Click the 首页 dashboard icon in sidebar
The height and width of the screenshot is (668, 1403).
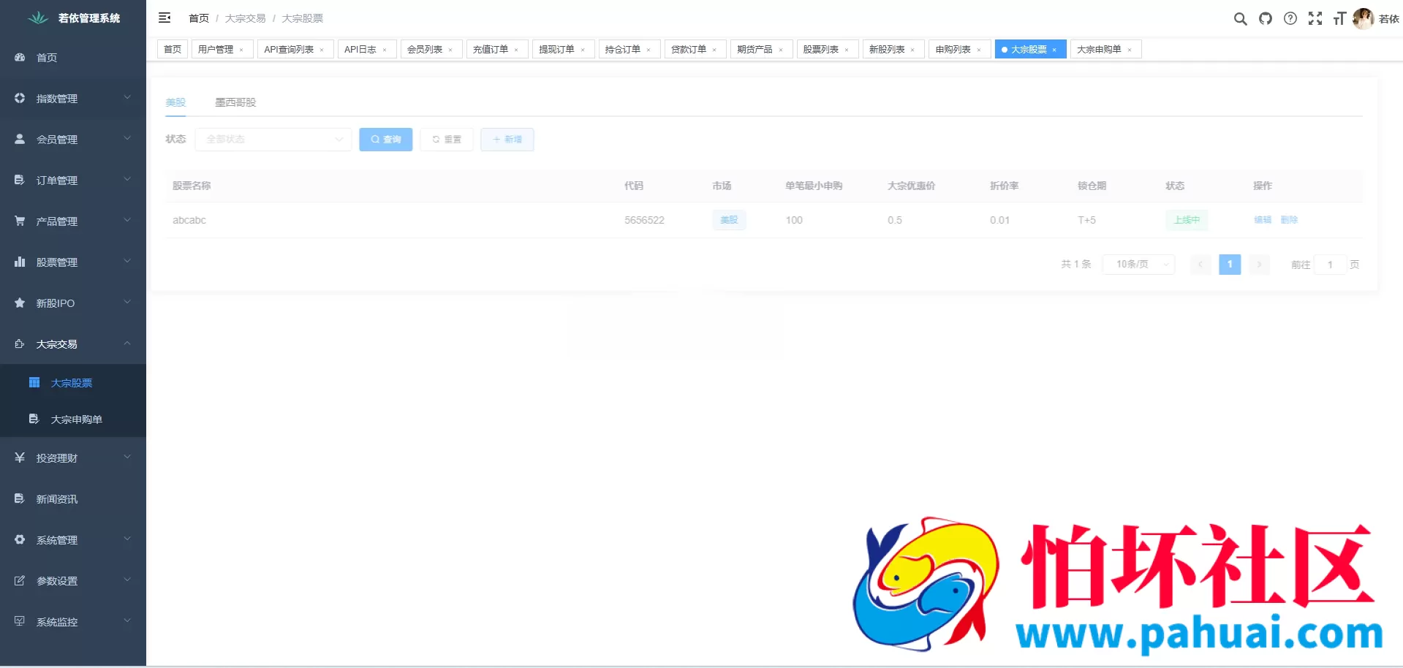(x=20, y=57)
